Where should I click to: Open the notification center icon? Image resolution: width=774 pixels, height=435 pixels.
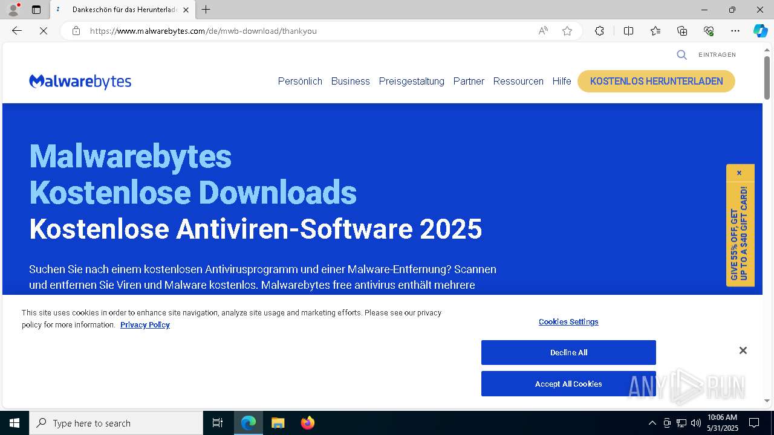coord(754,423)
